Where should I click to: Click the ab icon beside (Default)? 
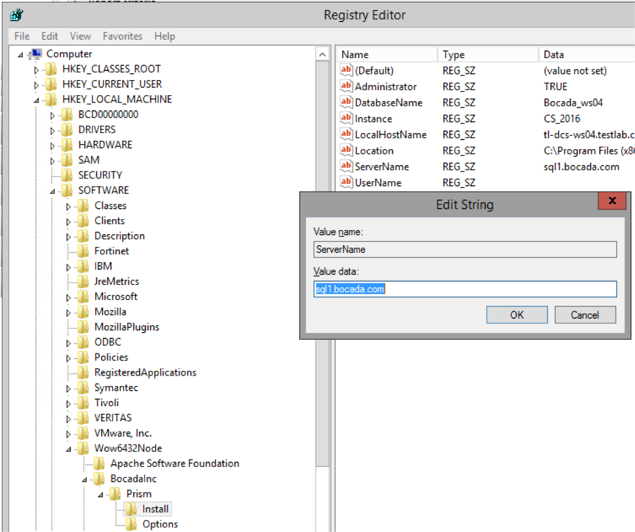pyautogui.click(x=346, y=70)
